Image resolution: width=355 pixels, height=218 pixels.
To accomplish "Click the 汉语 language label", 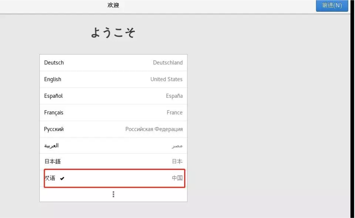I will pyautogui.click(x=50, y=178).
